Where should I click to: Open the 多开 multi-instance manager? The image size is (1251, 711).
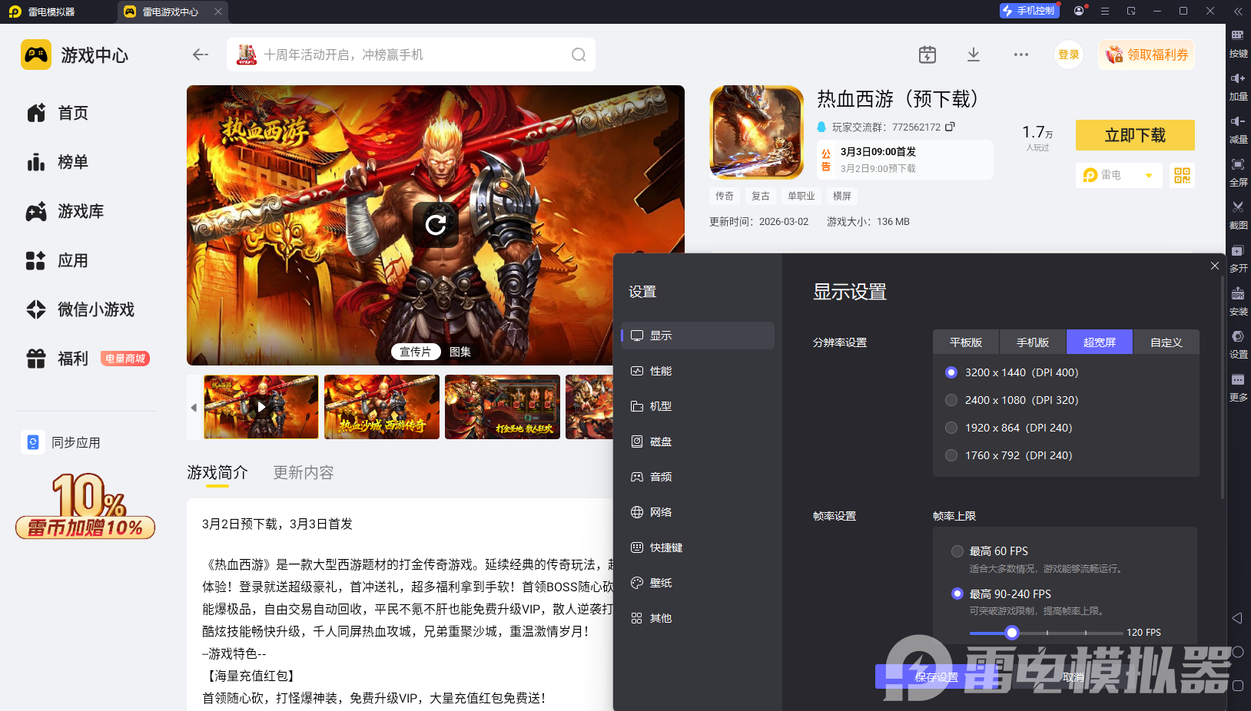[x=1238, y=258]
